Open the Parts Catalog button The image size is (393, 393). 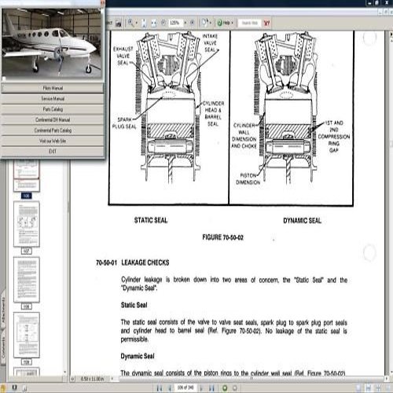(53, 109)
